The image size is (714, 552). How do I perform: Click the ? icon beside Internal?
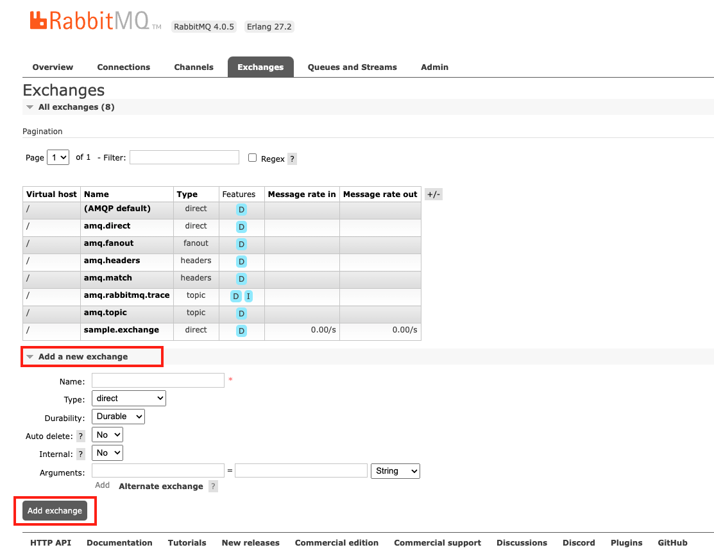pos(80,454)
